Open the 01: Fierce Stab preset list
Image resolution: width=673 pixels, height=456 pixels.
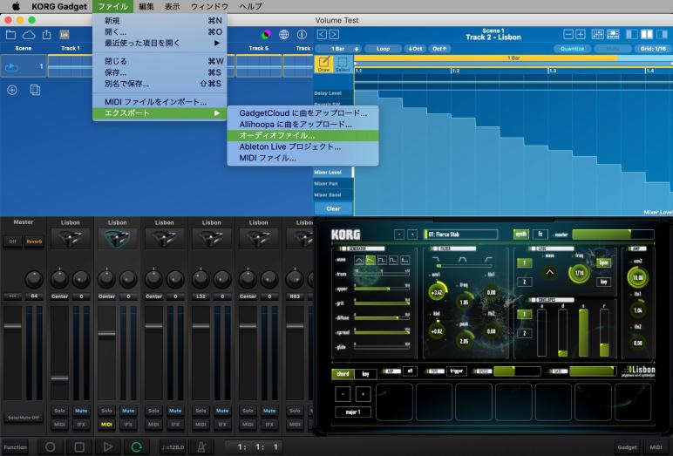coord(460,234)
